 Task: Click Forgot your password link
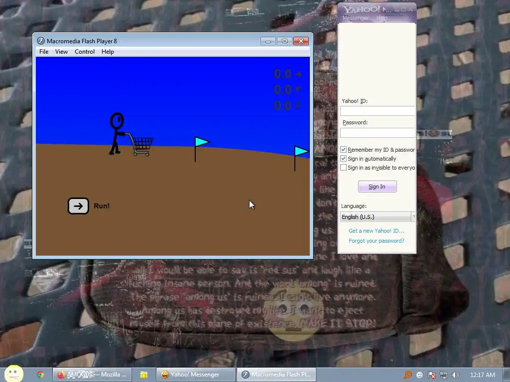point(377,241)
